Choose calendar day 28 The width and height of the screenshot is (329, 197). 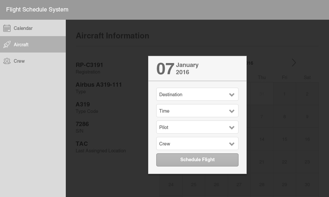(262, 185)
